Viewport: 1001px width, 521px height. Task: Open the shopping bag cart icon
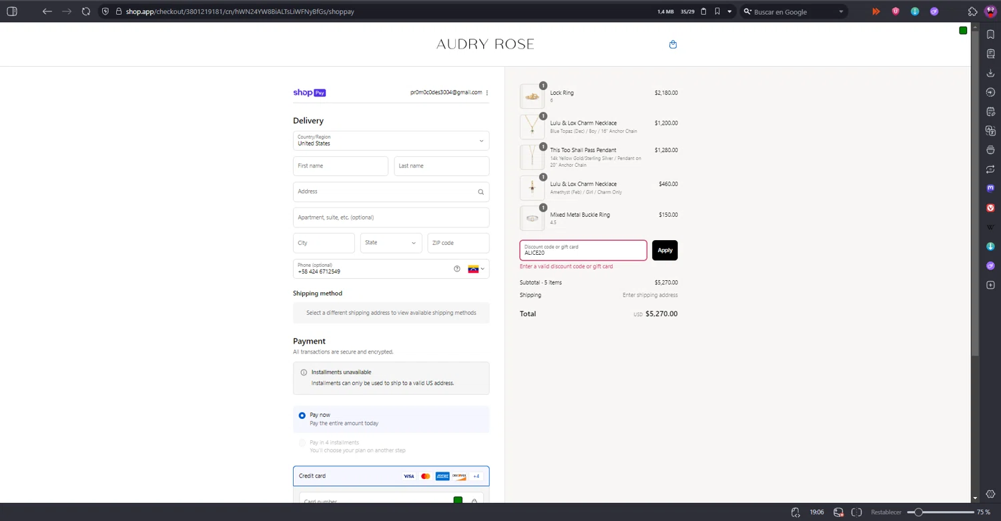(673, 45)
